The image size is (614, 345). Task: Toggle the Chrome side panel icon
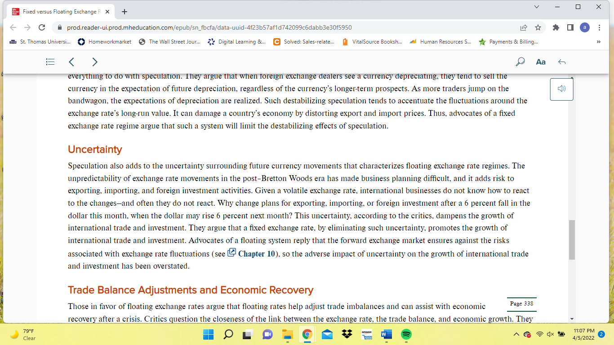(570, 27)
